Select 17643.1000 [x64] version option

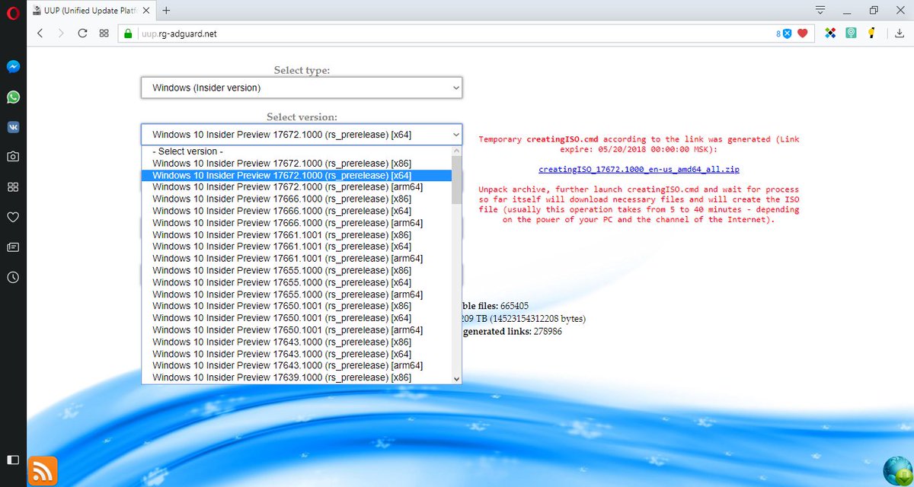point(296,354)
